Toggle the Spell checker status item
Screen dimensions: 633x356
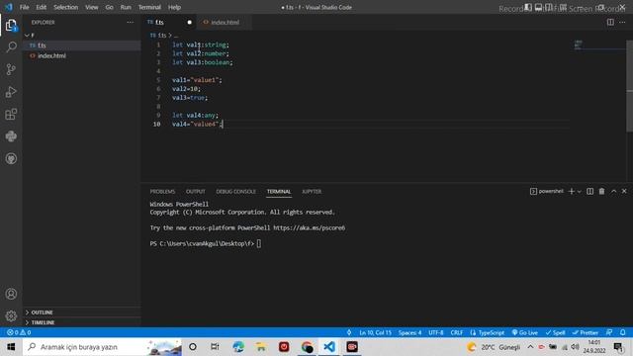[x=556, y=332]
